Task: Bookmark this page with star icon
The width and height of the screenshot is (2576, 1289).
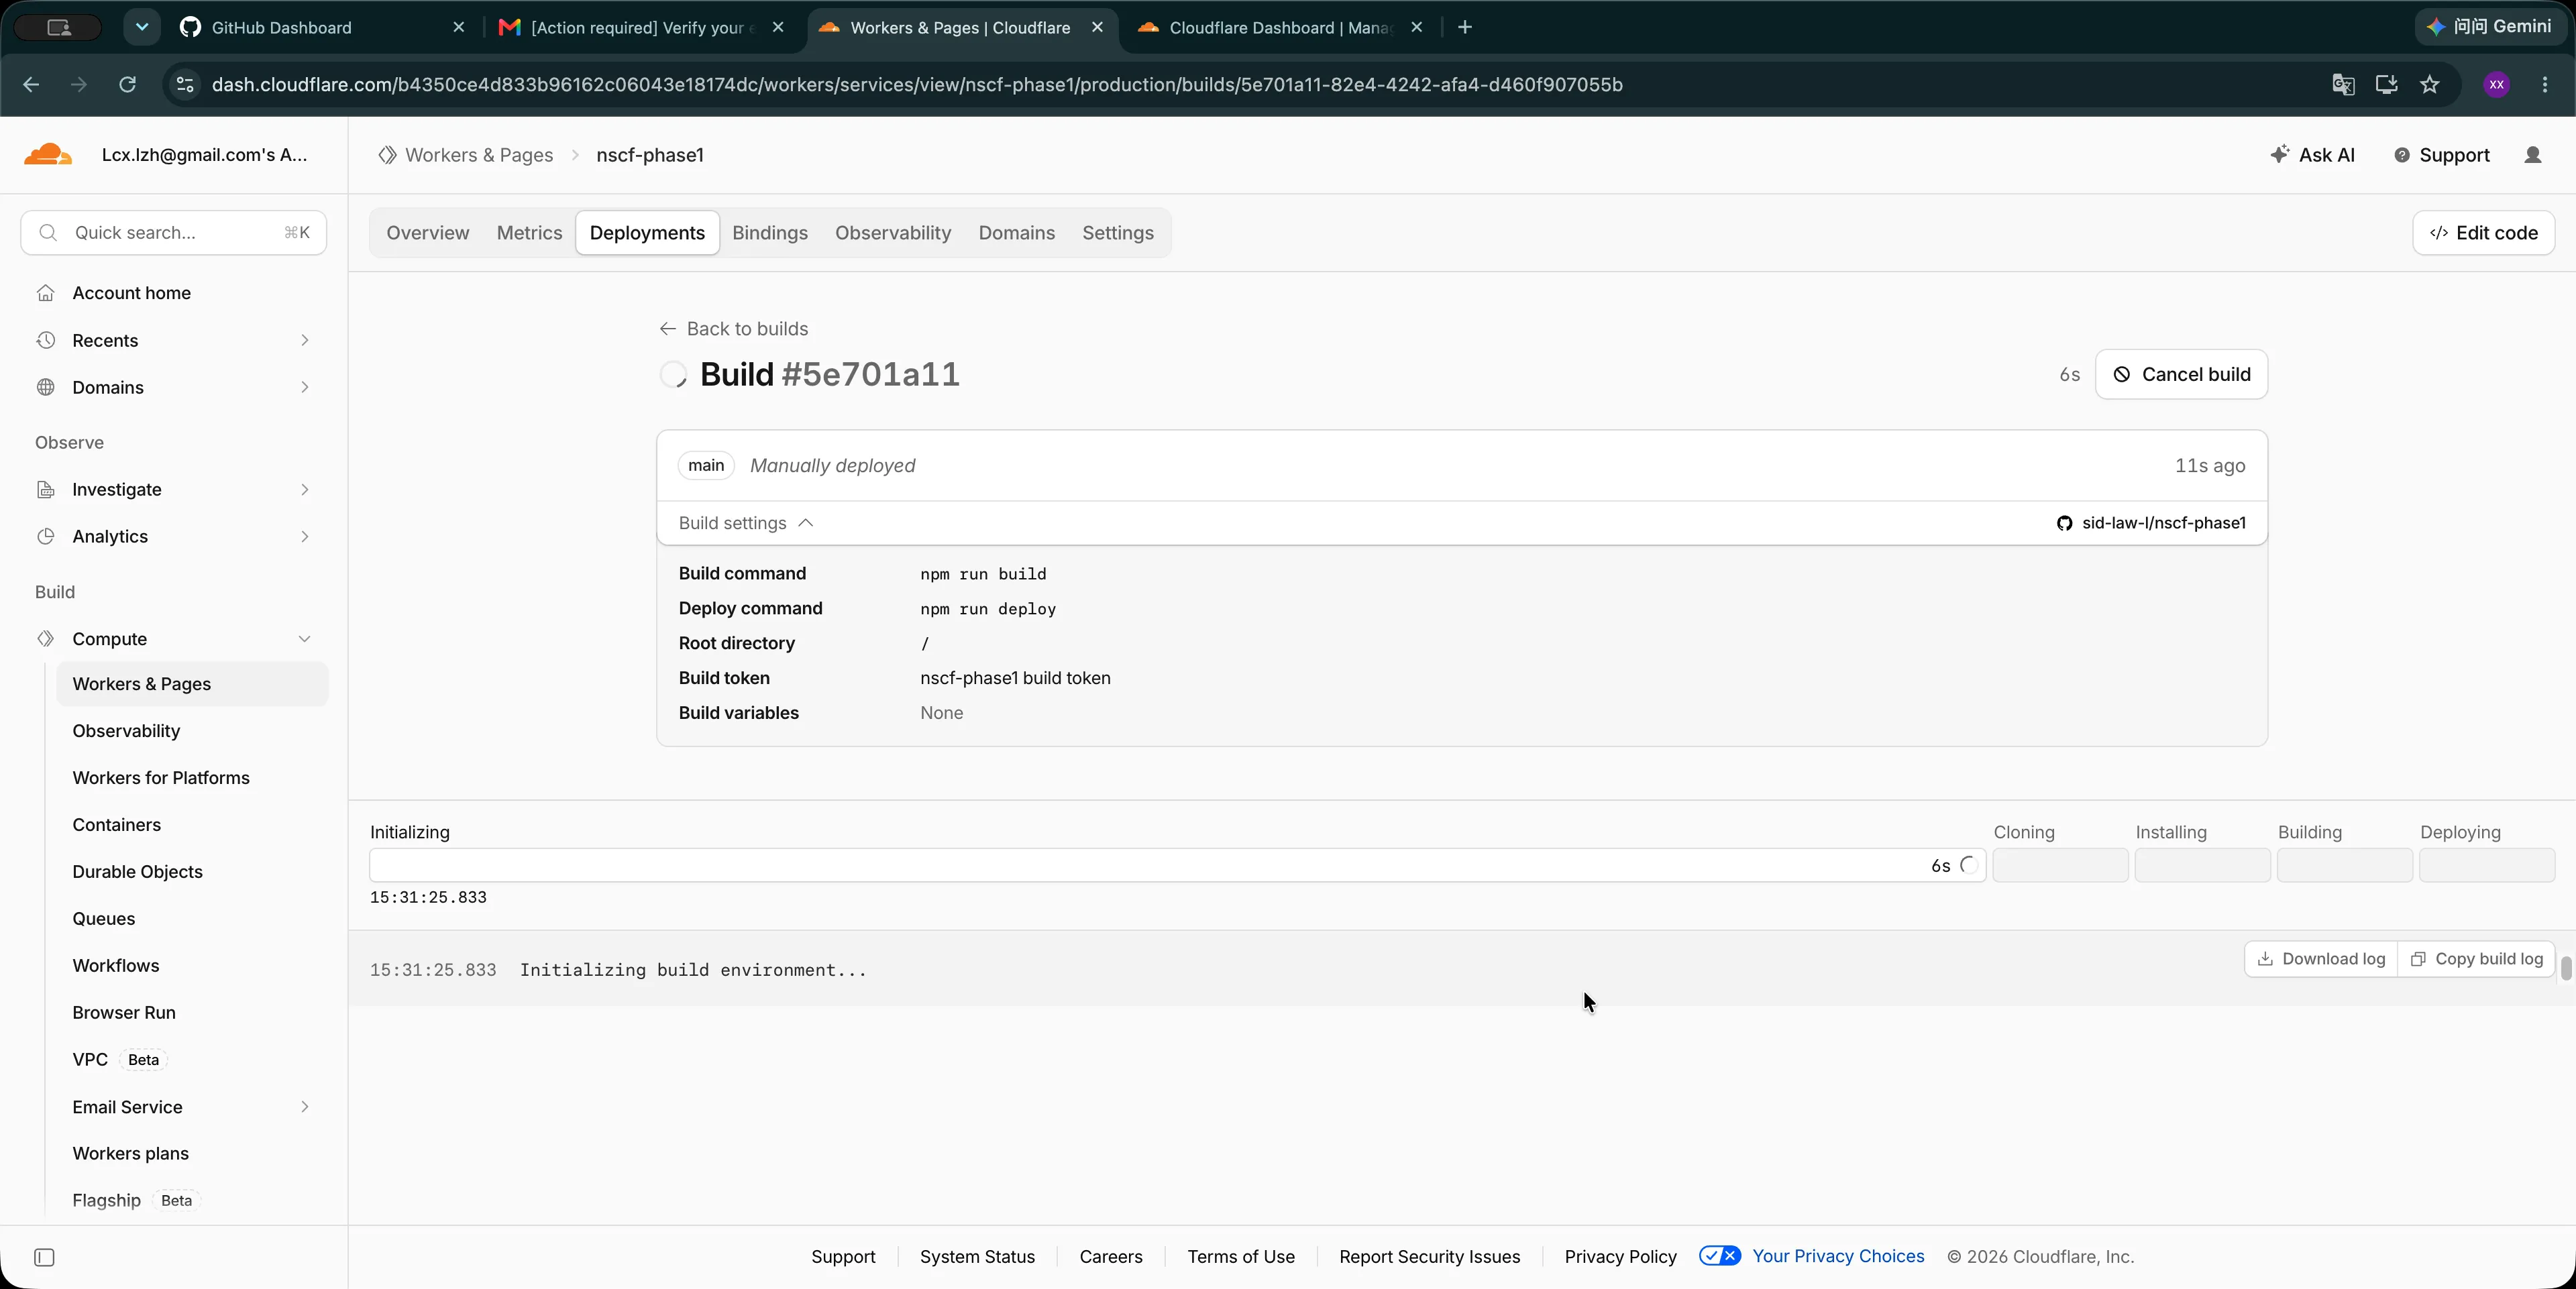Action: [2430, 85]
